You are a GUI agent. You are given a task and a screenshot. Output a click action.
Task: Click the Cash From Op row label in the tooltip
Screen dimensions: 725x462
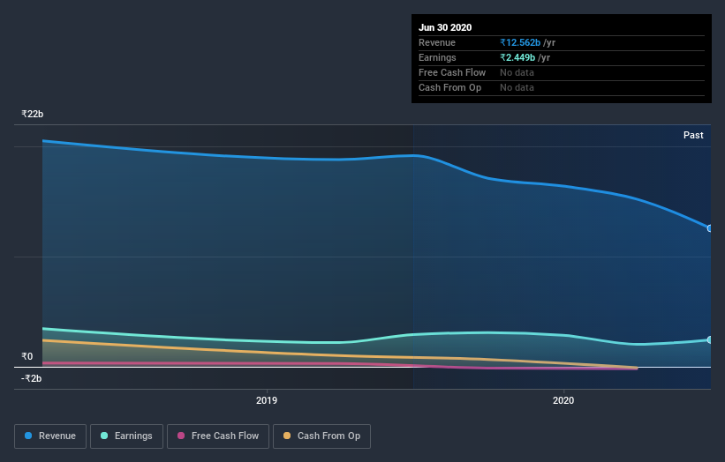(x=449, y=87)
